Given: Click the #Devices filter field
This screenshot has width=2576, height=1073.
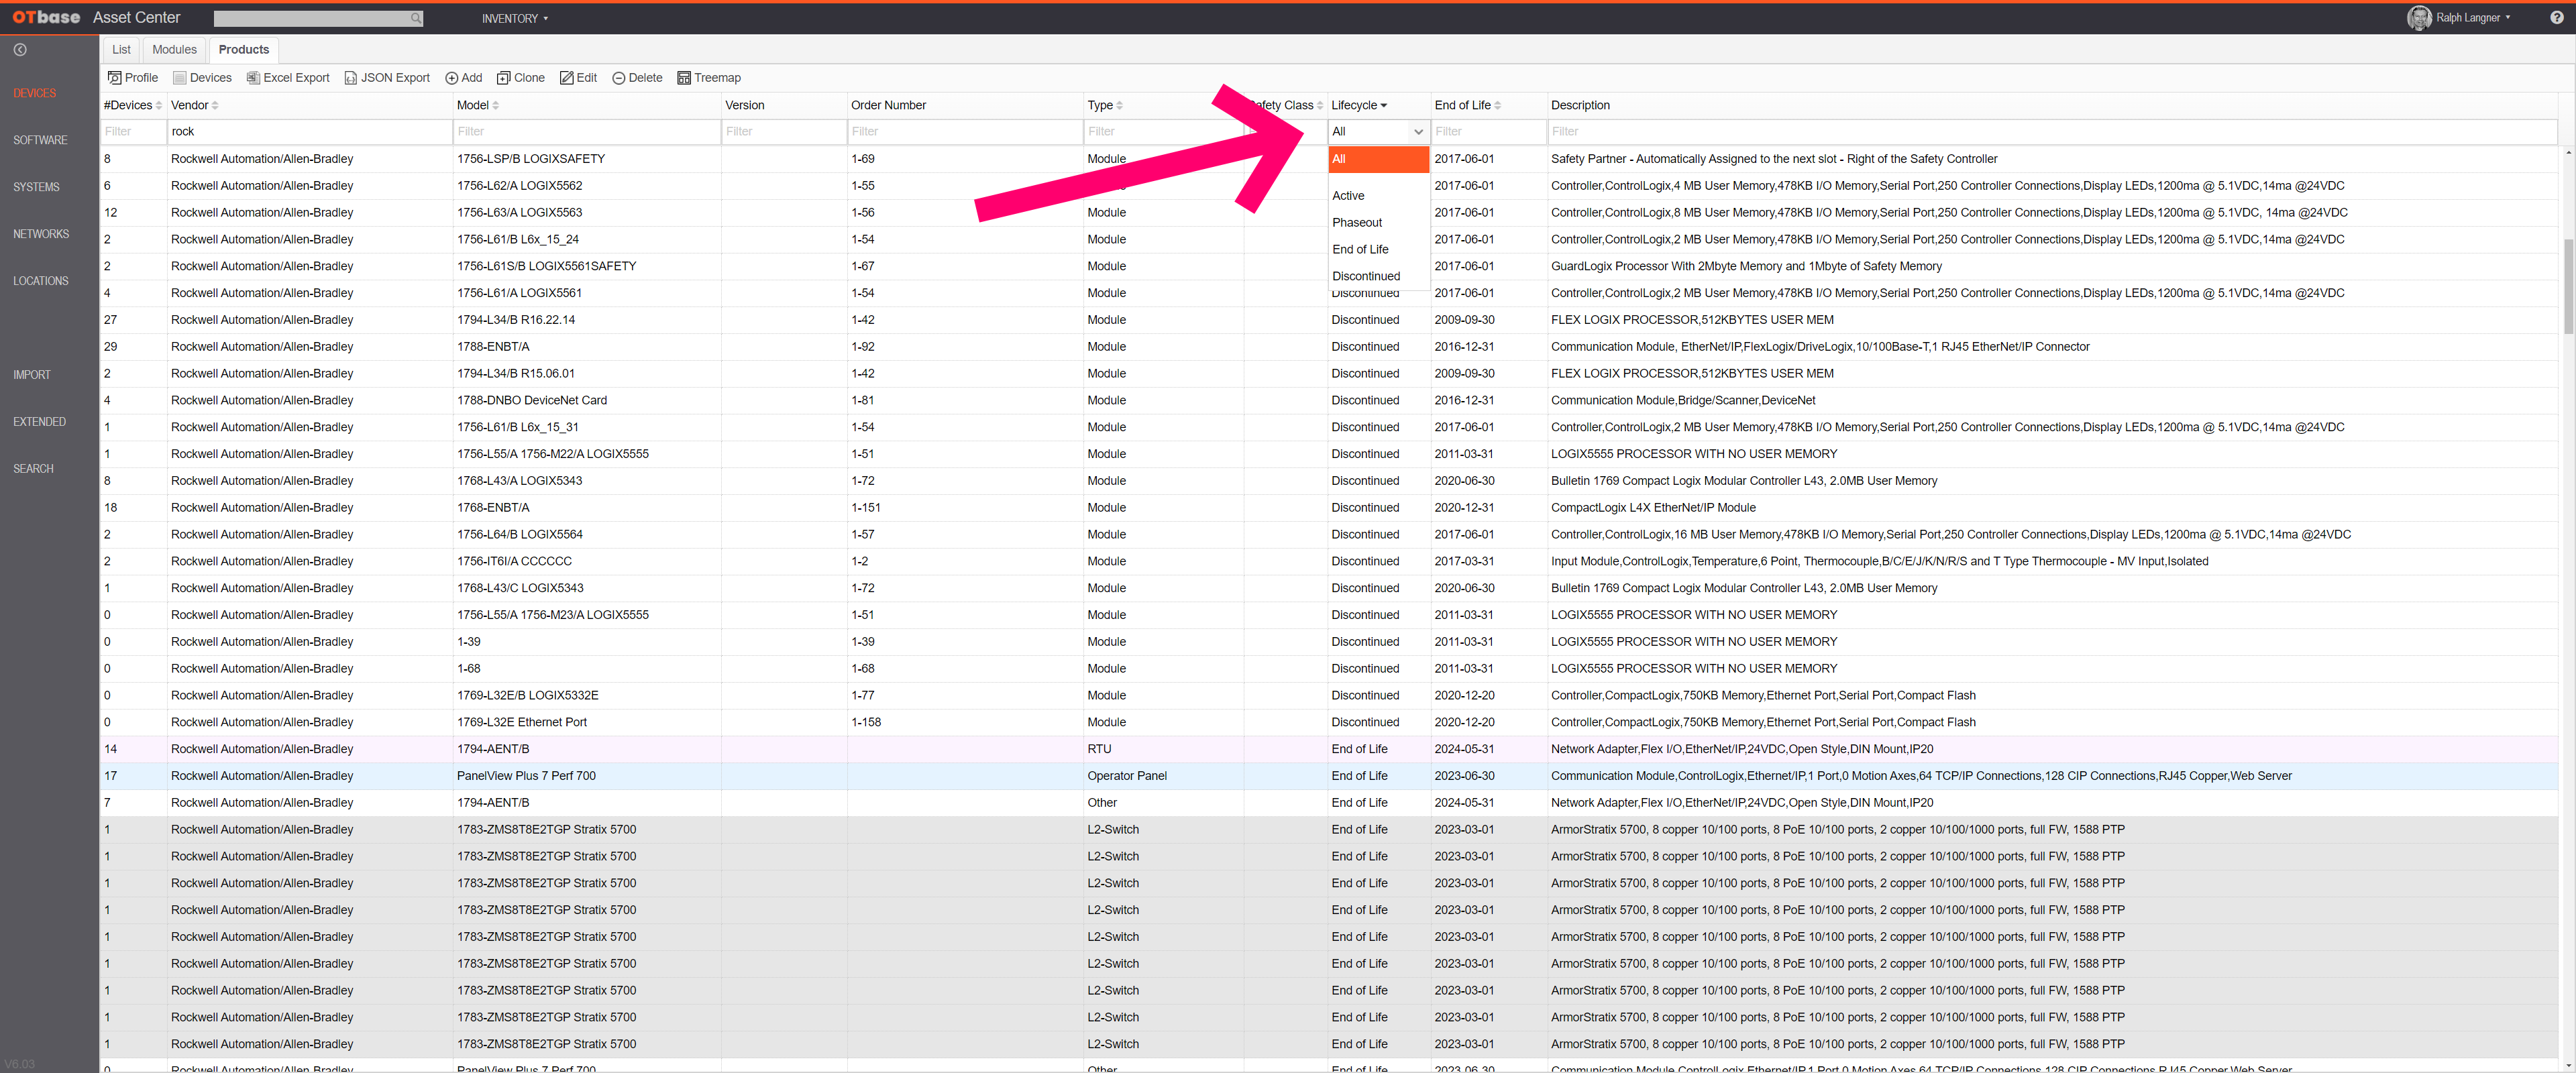Looking at the screenshot, I should (133, 132).
